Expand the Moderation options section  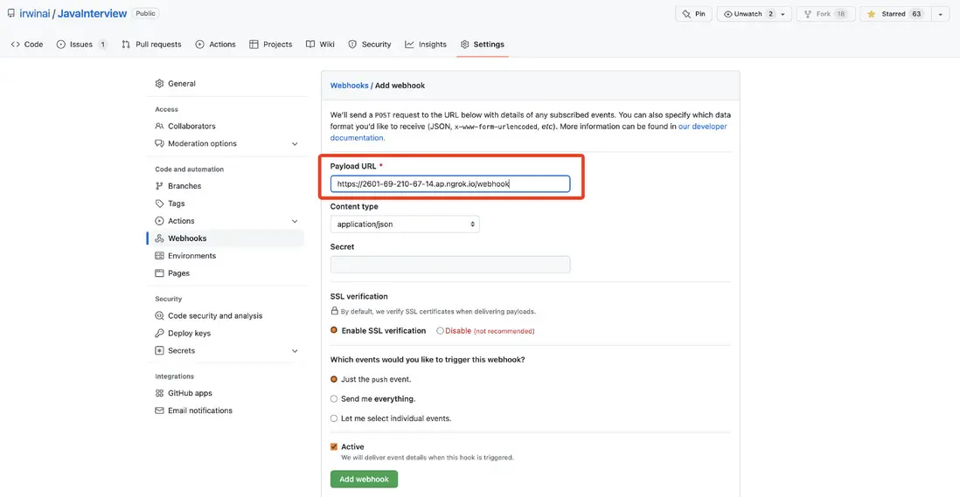click(295, 144)
